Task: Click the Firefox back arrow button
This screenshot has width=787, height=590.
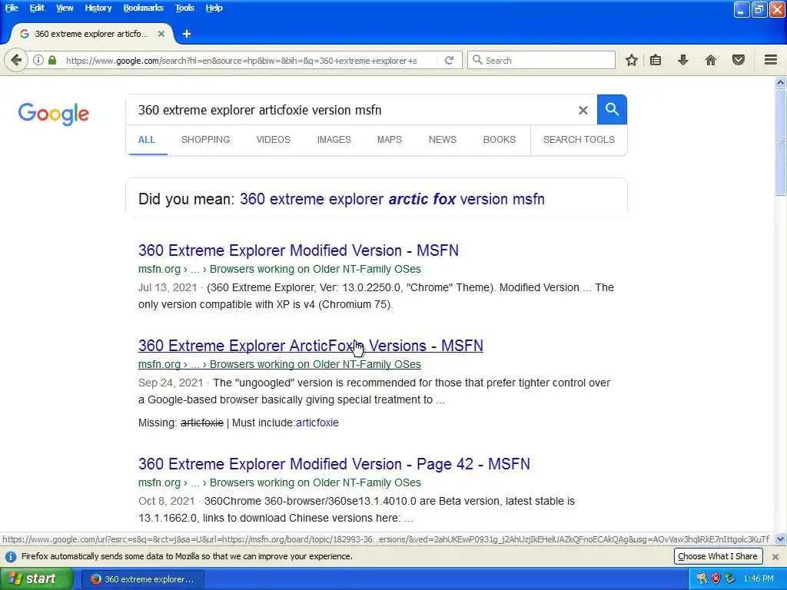Action: (x=16, y=60)
